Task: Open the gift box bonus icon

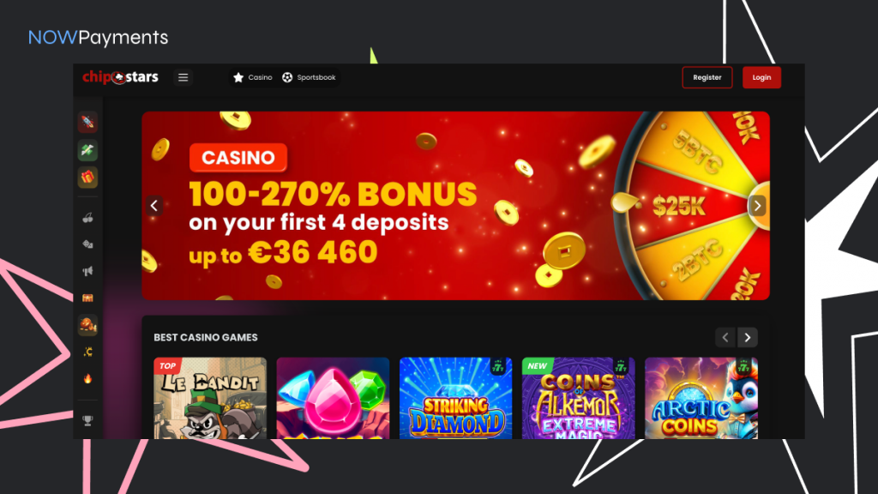Action: (87, 178)
